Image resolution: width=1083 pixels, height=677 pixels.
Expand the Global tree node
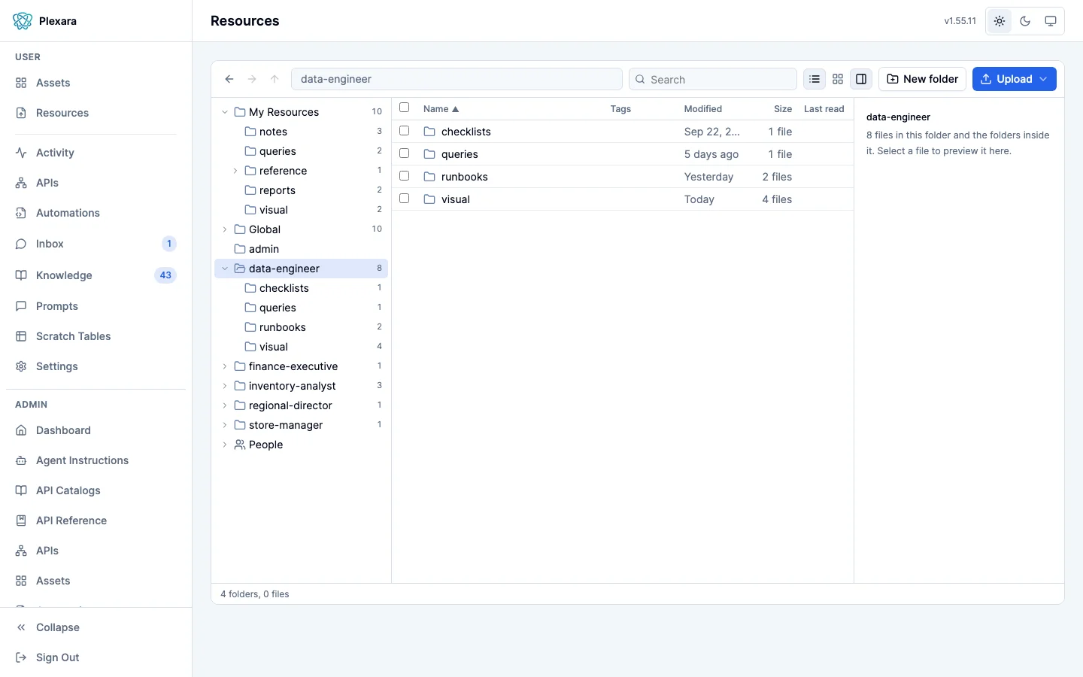(x=225, y=229)
